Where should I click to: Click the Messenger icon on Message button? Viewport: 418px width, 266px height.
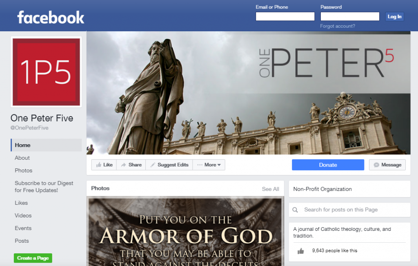point(376,165)
